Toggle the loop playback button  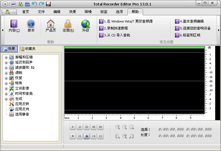tap(80, 127)
